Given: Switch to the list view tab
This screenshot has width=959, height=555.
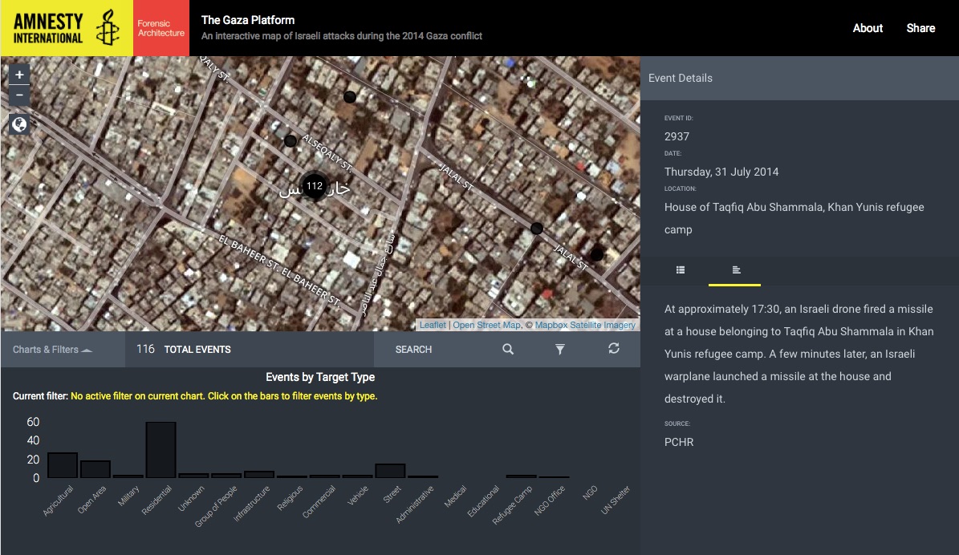Looking at the screenshot, I should tap(681, 270).
